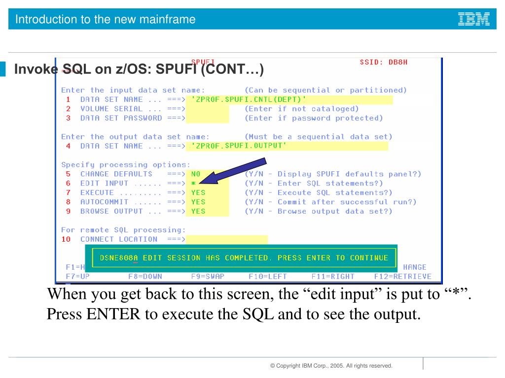
Task: Click input DATA SET NAME field 'ZPROF.SPUFI.CNTL(DEPT)'
Action: click(x=289, y=99)
